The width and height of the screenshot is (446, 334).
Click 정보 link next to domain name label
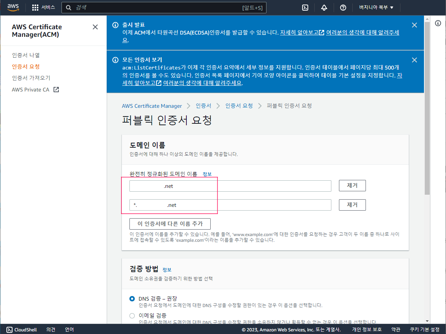[x=207, y=174]
